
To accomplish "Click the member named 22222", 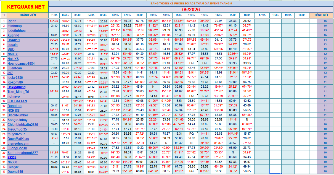I will 12,157.
